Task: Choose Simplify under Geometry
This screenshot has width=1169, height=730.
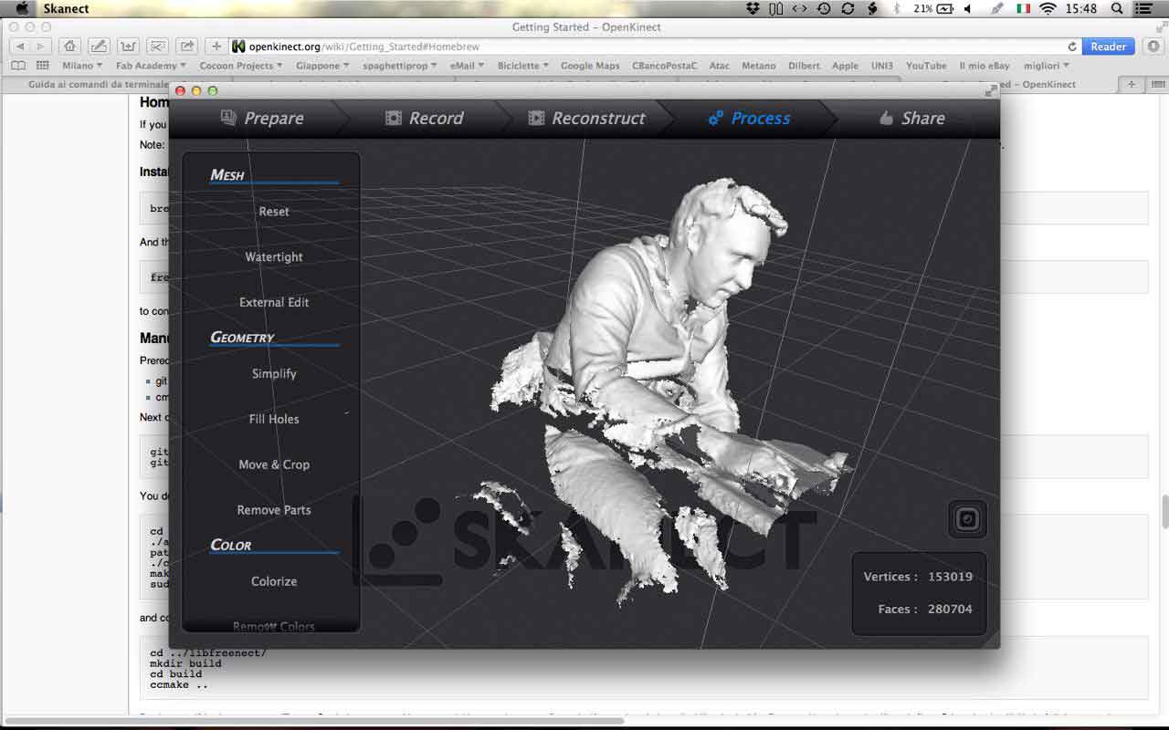Action: click(x=274, y=373)
